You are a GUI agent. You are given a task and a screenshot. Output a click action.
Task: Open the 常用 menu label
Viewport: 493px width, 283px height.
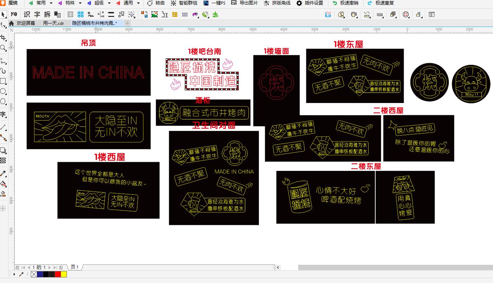click(41, 3)
